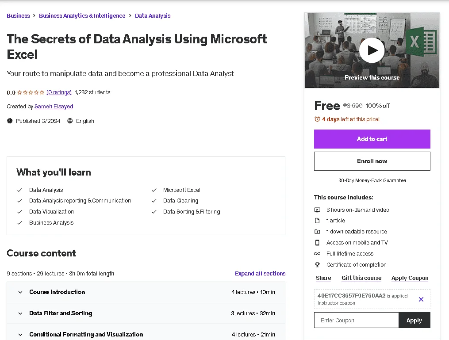Open the Business breadcrumb
The width and height of the screenshot is (449, 340).
18,16
